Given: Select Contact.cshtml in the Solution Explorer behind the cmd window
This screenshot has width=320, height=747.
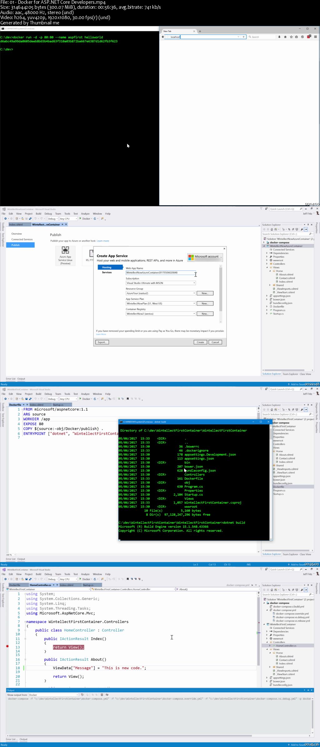Looking at the screenshot, I should 287,458.
